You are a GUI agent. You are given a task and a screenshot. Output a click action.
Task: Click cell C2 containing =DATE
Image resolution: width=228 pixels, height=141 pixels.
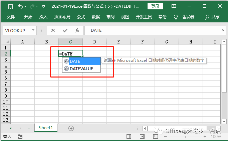70,53
